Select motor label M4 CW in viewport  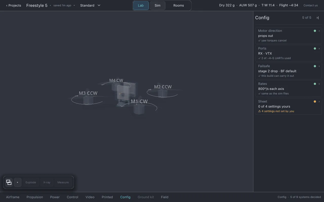(116, 80)
